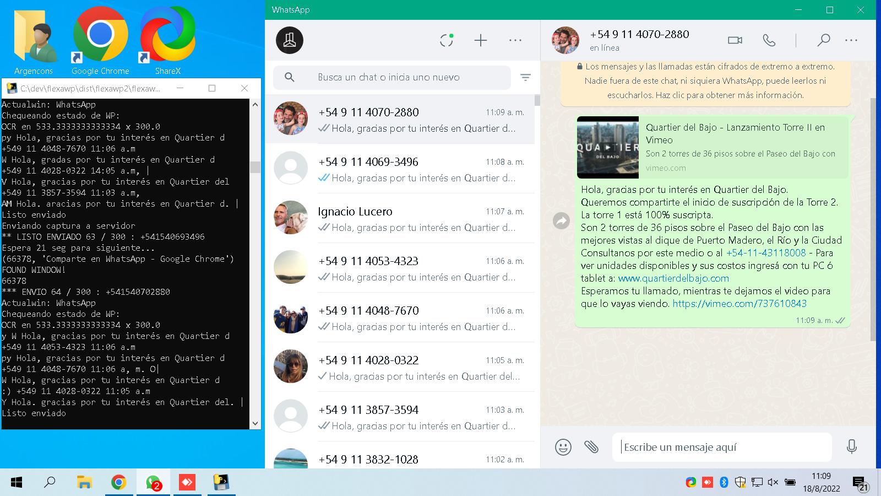Focus the 'Escribe un mensaje aquí' box
Image resolution: width=881 pixels, height=496 pixels.
tap(722, 447)
